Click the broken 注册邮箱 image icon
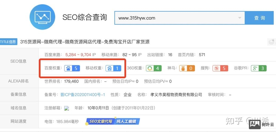Viewport: 276px width, 132px height. 67,108
